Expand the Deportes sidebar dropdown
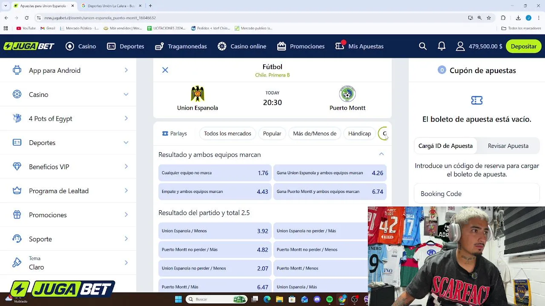 (126, 142)
